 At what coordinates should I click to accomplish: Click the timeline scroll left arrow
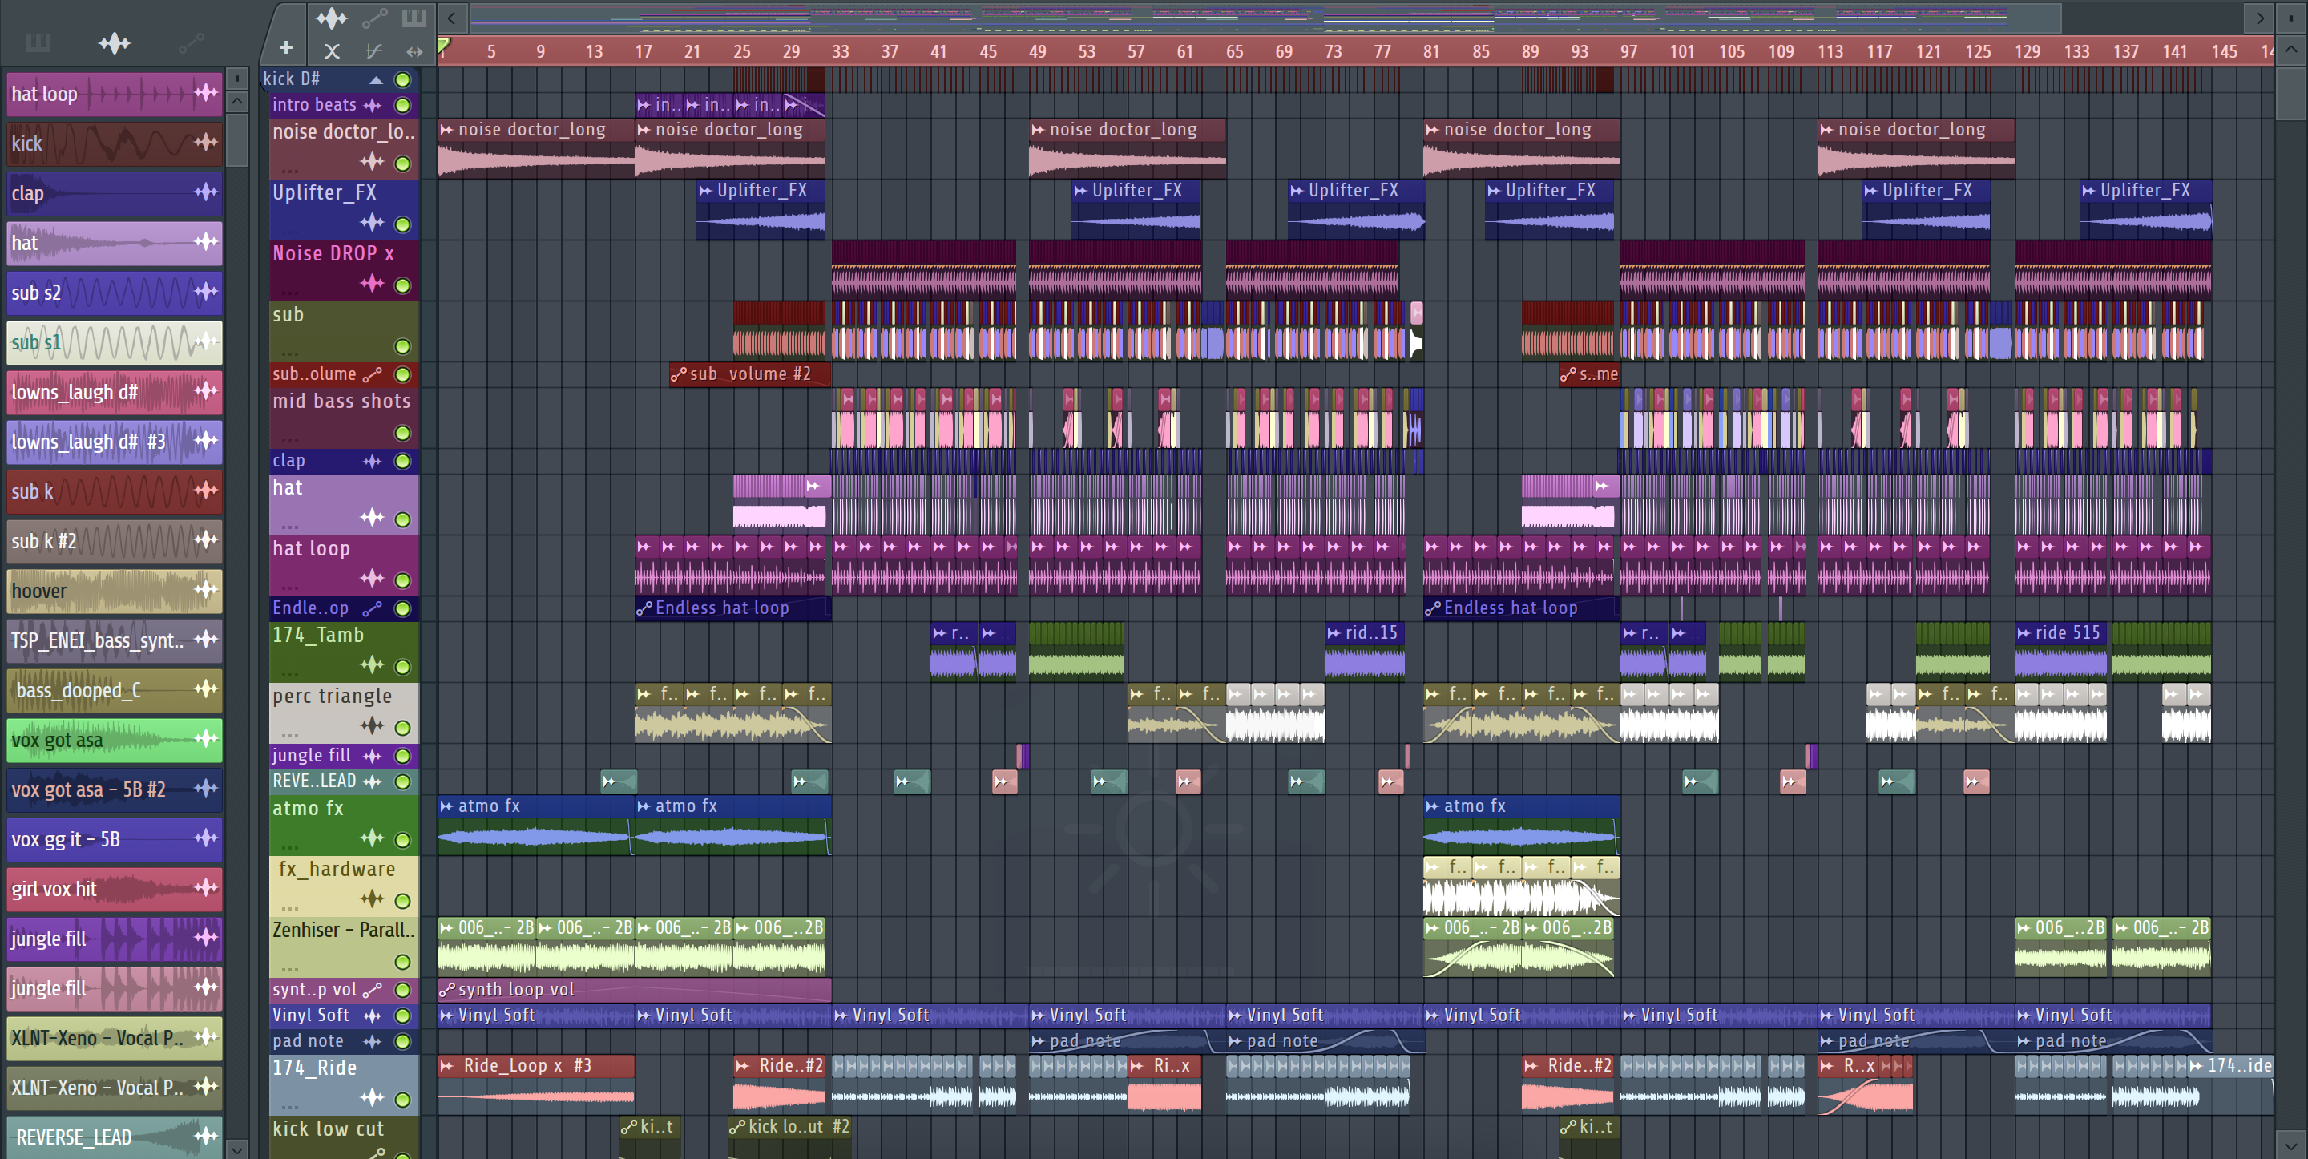(x=451, y=17)
